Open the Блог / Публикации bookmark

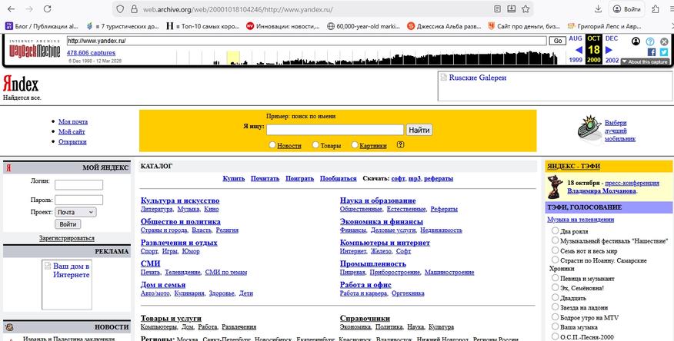[42, 26]
